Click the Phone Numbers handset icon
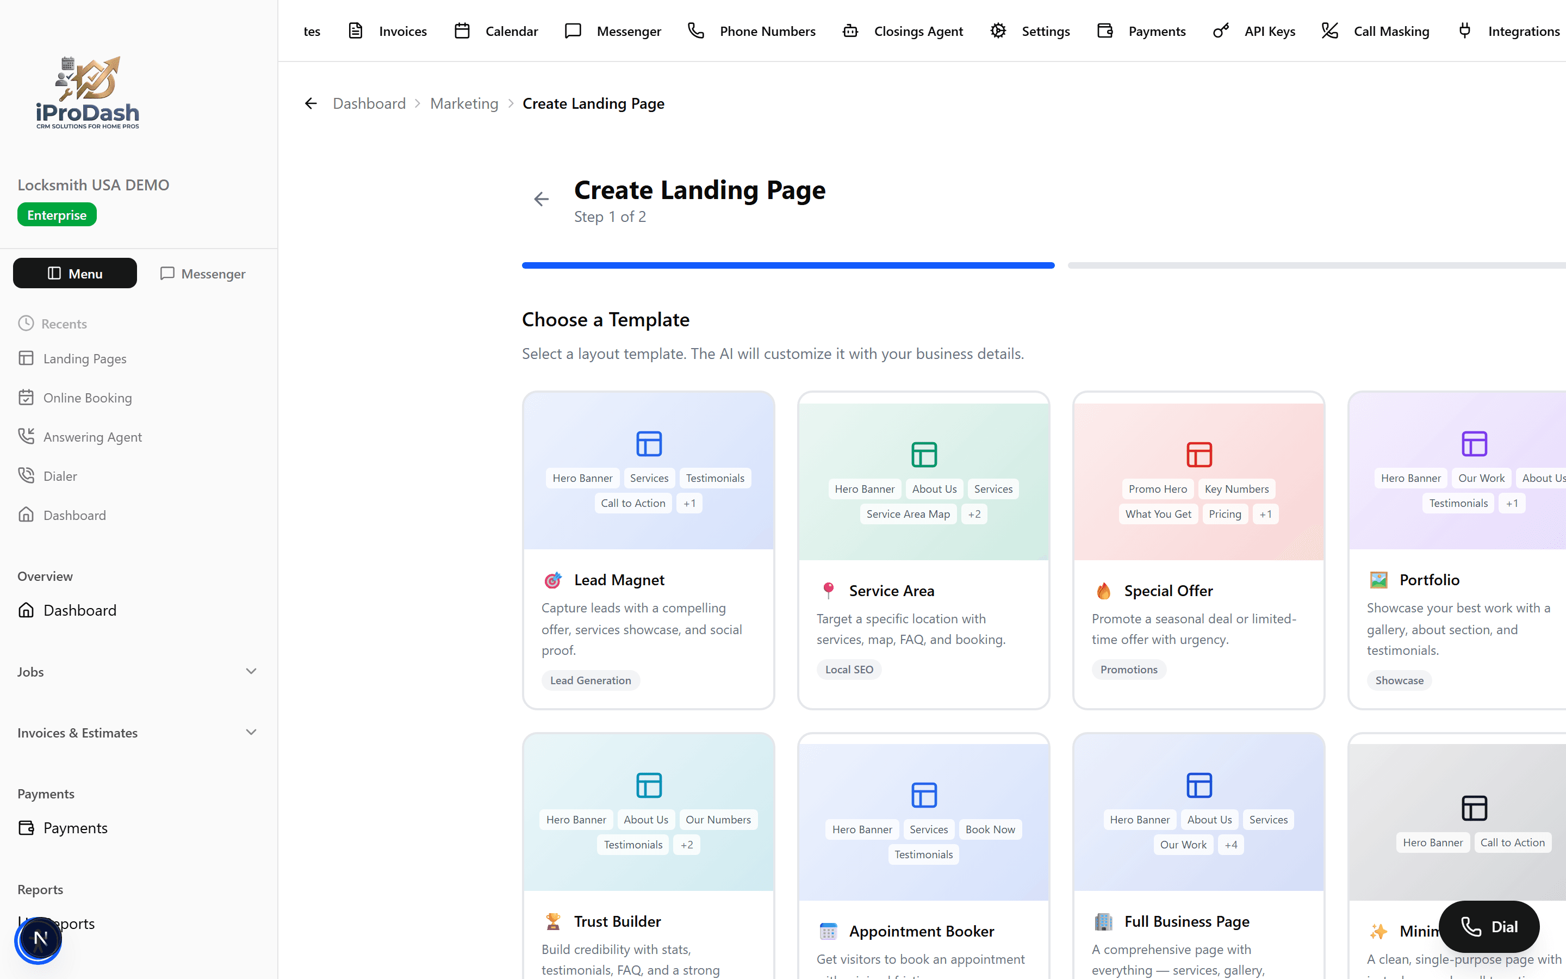The height and width of the screenshot is (979, 1566). 695,30
